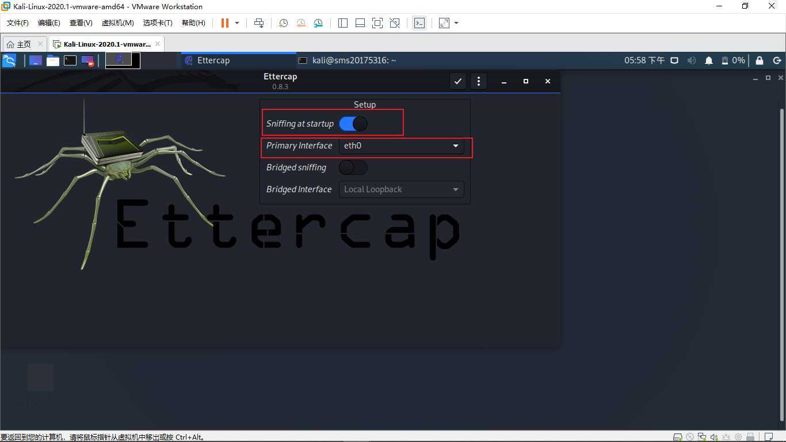Viewport: 786px width, 442px height.
Task: Lock the screen with the padlock icon
Action: click(x=760, y=60)
